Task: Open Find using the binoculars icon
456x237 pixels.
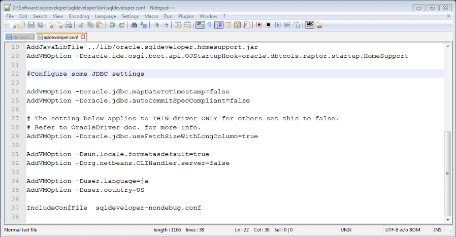Action: click(x=134, y=25)
